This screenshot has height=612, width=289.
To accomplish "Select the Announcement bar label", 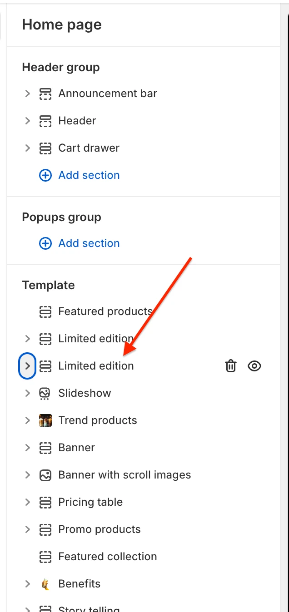I will click(x=108, y=94).
